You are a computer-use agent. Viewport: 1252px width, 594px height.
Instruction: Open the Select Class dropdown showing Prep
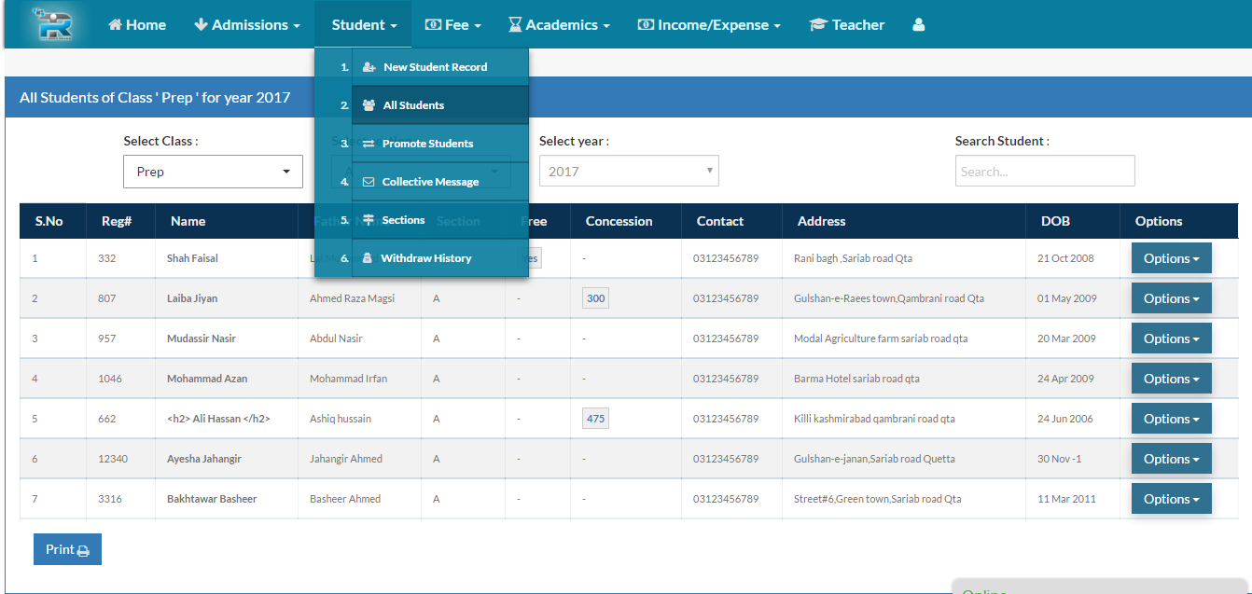point(214,172)
